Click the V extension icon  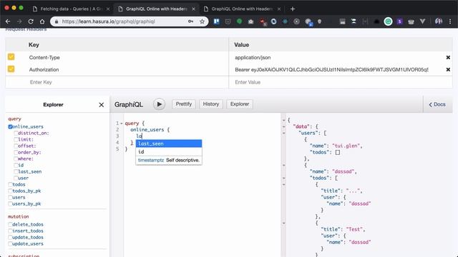(x=422, y=21)
